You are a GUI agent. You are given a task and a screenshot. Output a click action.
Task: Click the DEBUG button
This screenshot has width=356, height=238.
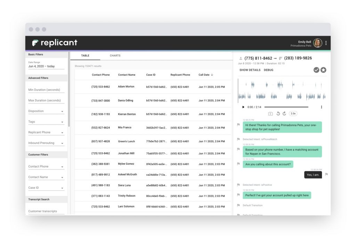(x=269, y=70)
